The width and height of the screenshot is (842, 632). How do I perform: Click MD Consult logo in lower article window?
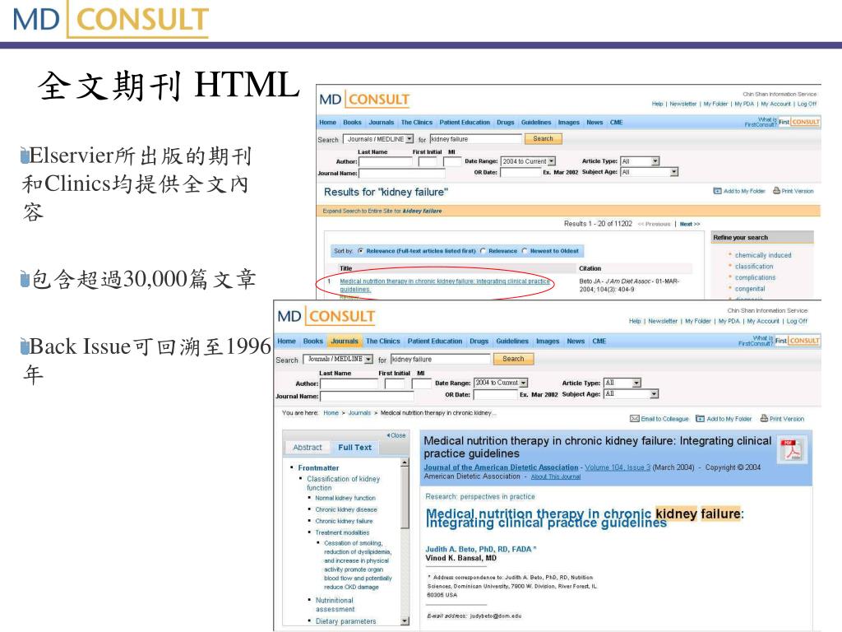(326, 317)
